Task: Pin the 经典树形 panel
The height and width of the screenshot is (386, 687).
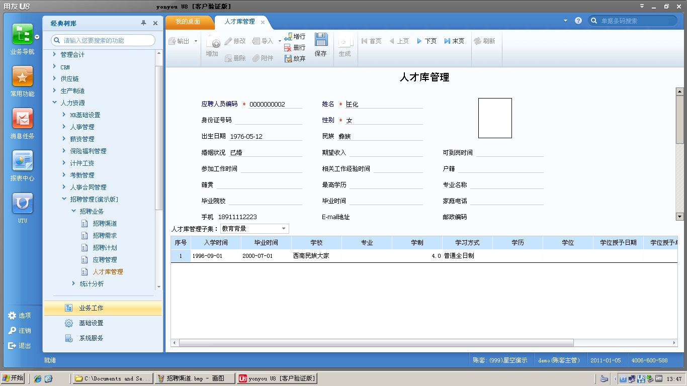Action: click(x=143, y=23)
